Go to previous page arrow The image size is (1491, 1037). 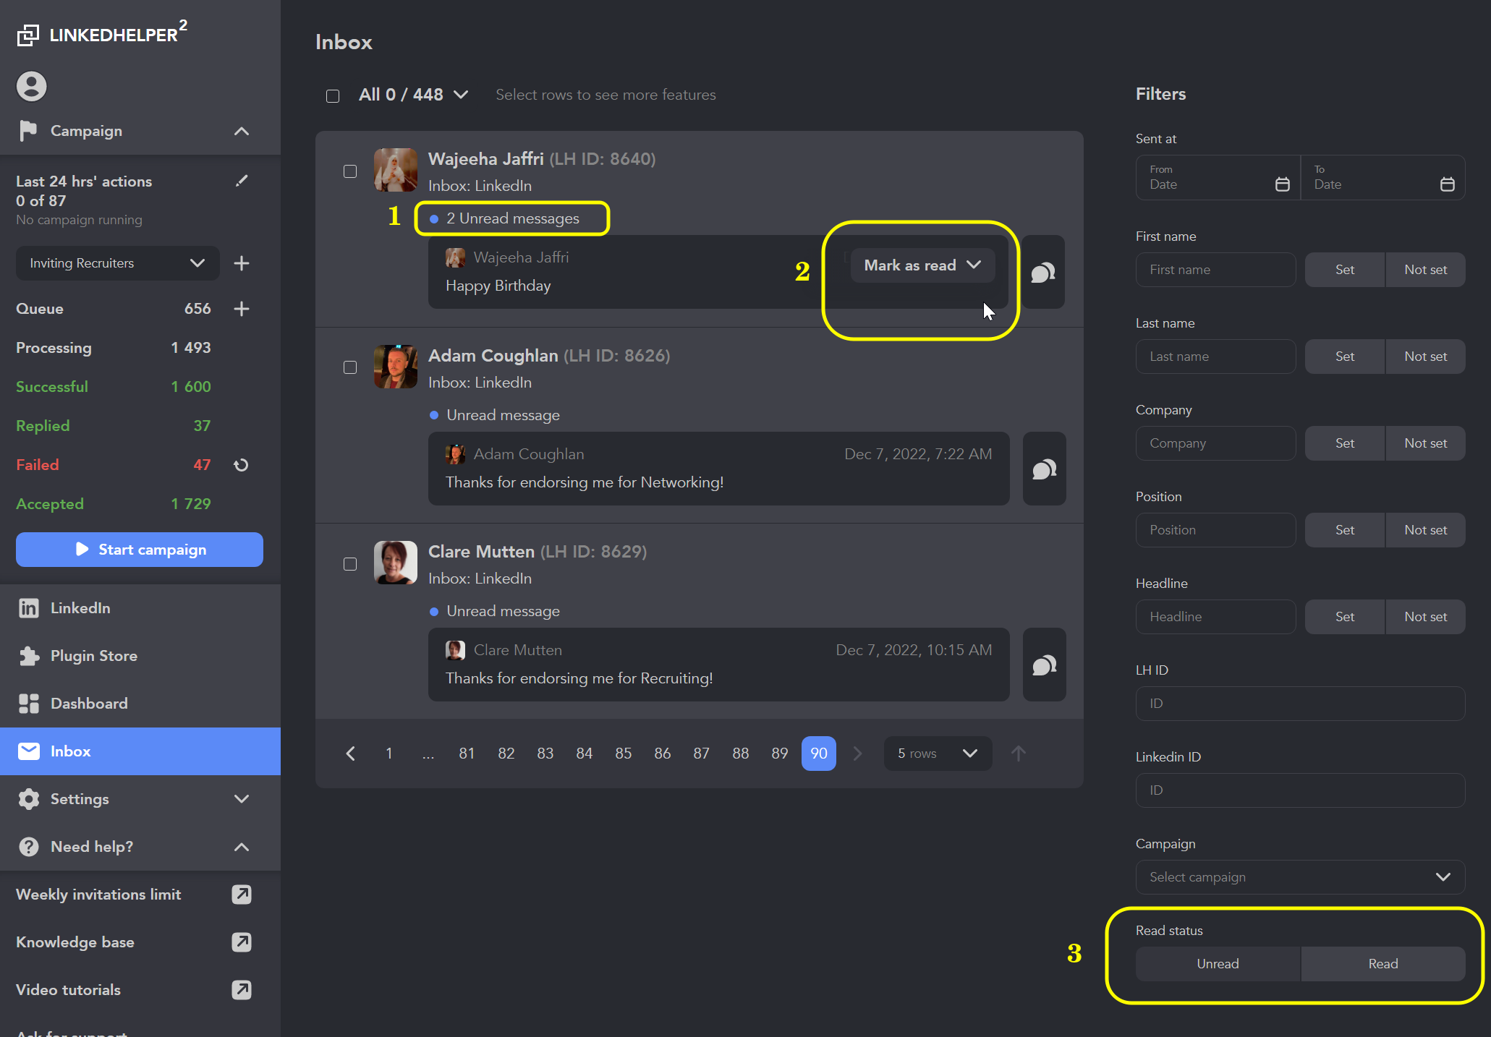pyautogui.click(x=350, y=754)
